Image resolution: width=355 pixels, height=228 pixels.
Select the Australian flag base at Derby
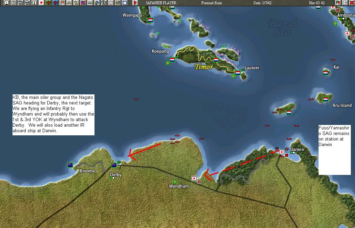(114, 165)
